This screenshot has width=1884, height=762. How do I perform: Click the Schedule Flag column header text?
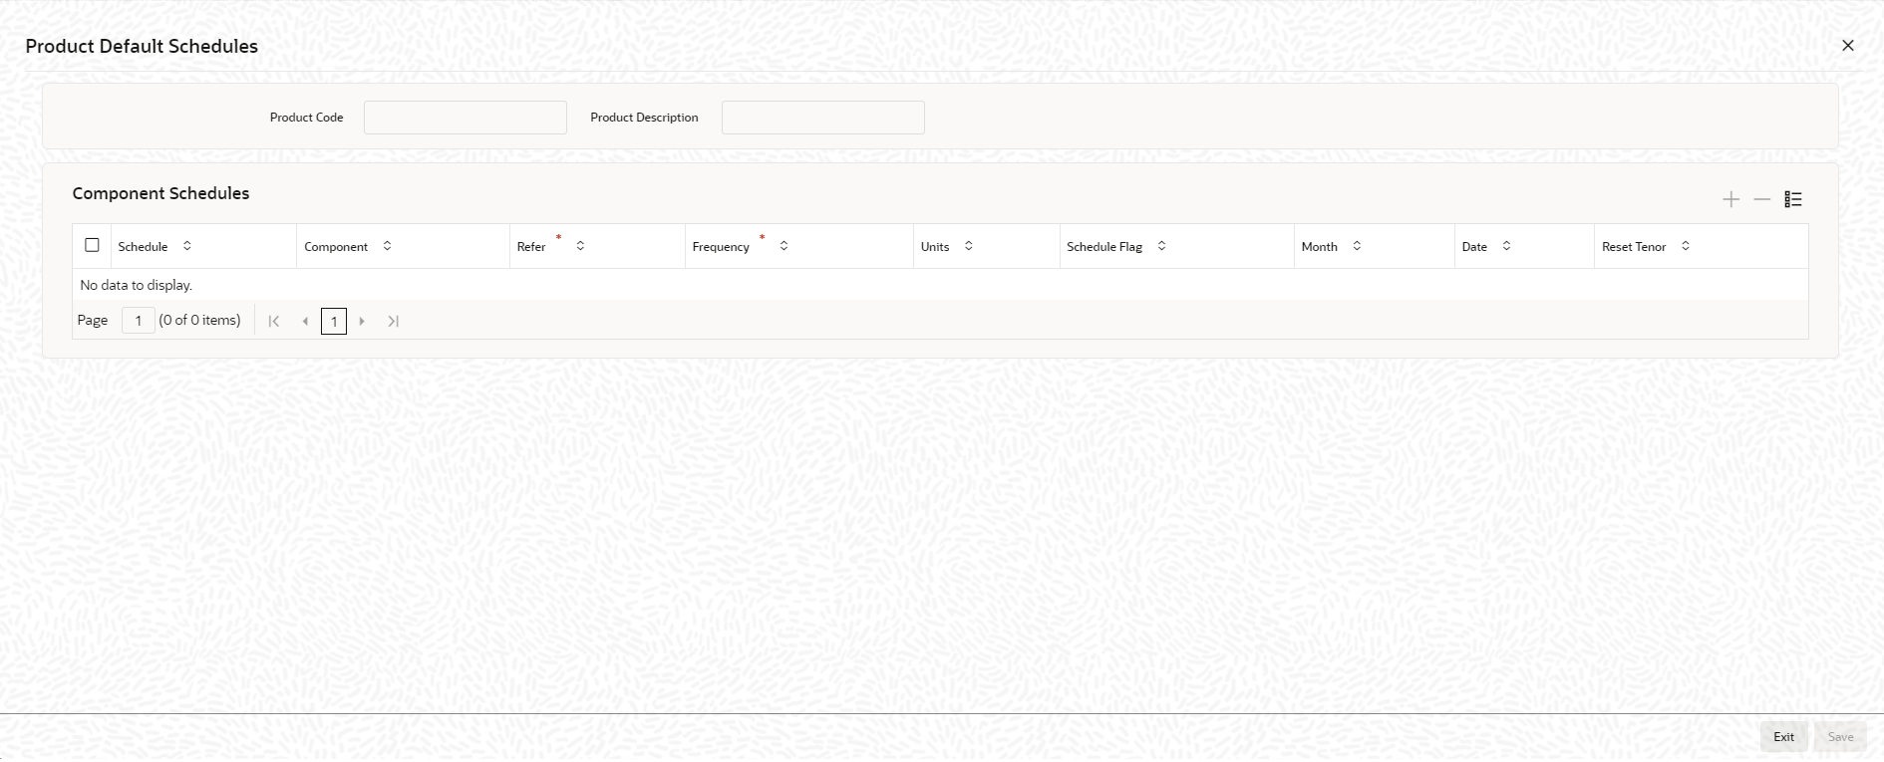[1104, 247]
